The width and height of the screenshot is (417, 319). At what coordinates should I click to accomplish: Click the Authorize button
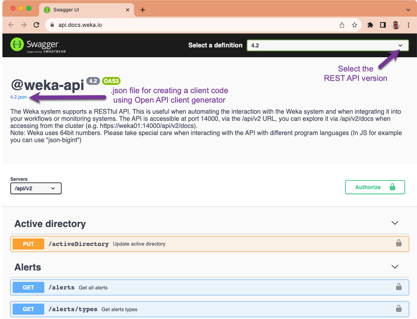pos(375,187)
